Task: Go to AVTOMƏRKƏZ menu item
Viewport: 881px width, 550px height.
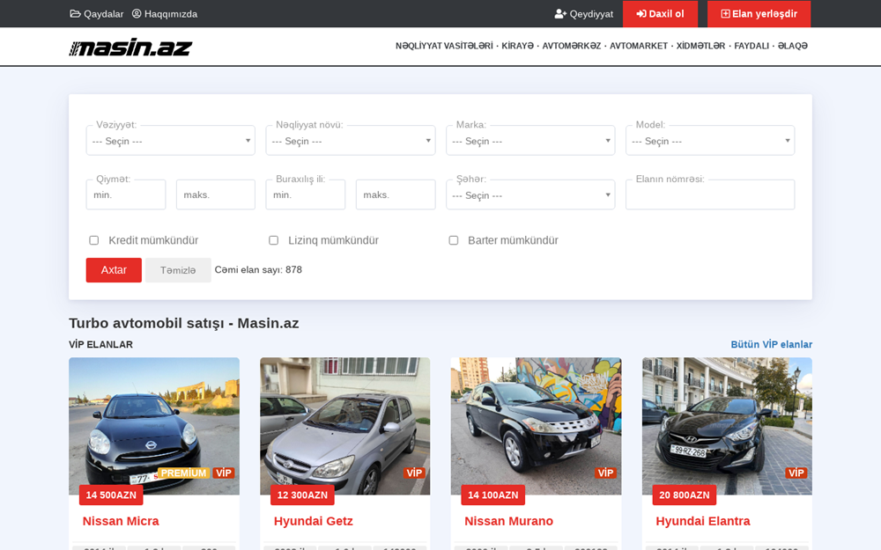Action: [x=572, y=46]
